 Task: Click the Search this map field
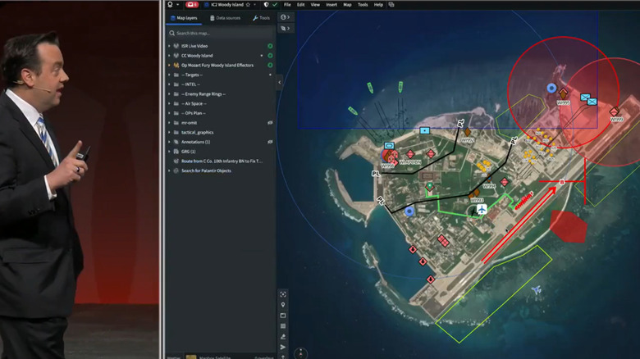click(221, 33)
